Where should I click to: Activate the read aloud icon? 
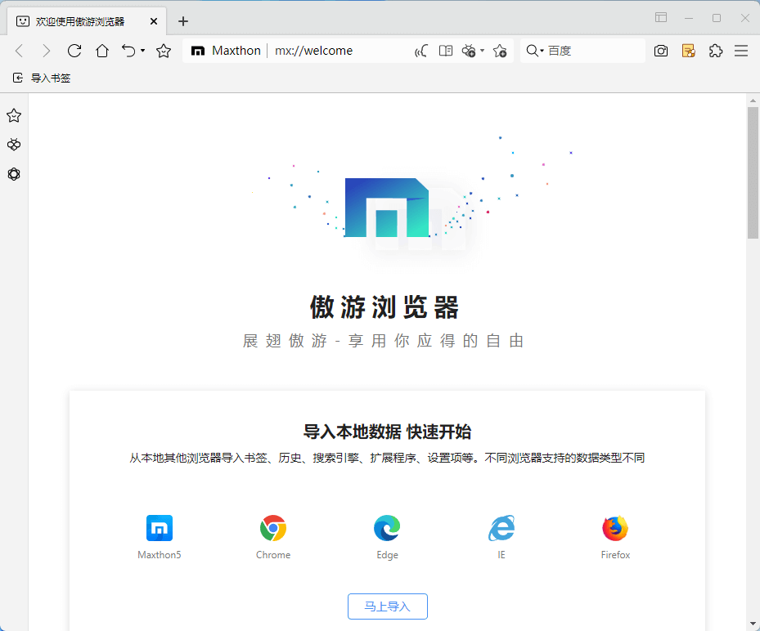[x=420, y=51]
